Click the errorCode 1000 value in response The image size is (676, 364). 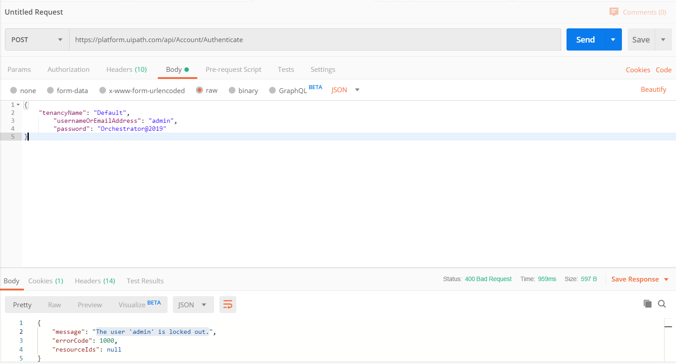107,341
